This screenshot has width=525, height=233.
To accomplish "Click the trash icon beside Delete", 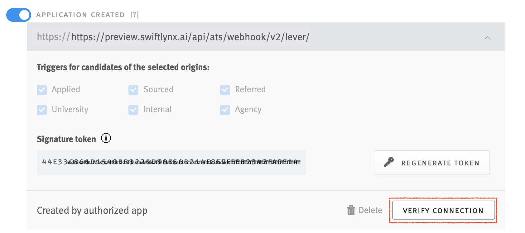I will point(352,210).
